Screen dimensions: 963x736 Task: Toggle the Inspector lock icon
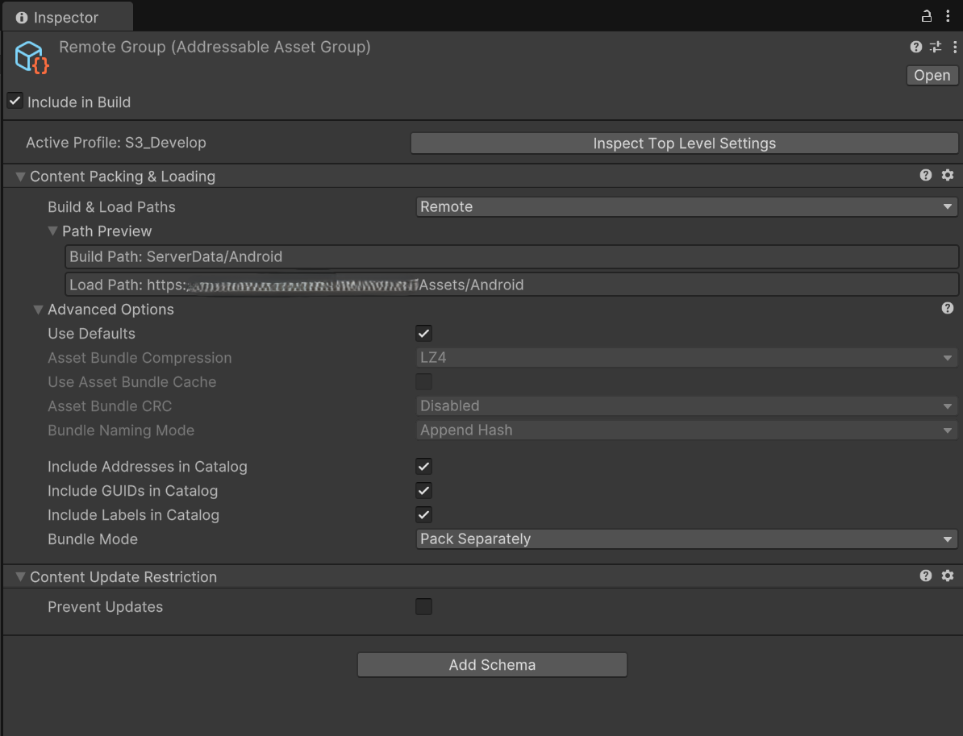tap(927, 17)
